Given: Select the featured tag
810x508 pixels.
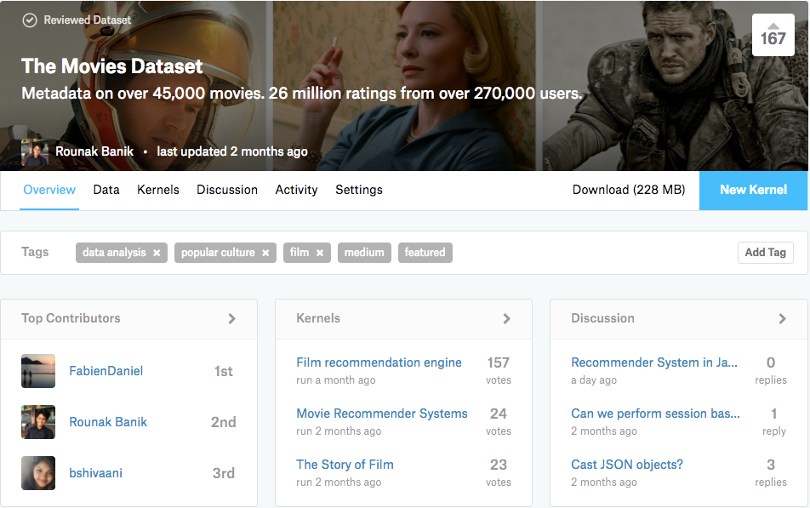Looking at the screenshot, I should pos(425,253).
